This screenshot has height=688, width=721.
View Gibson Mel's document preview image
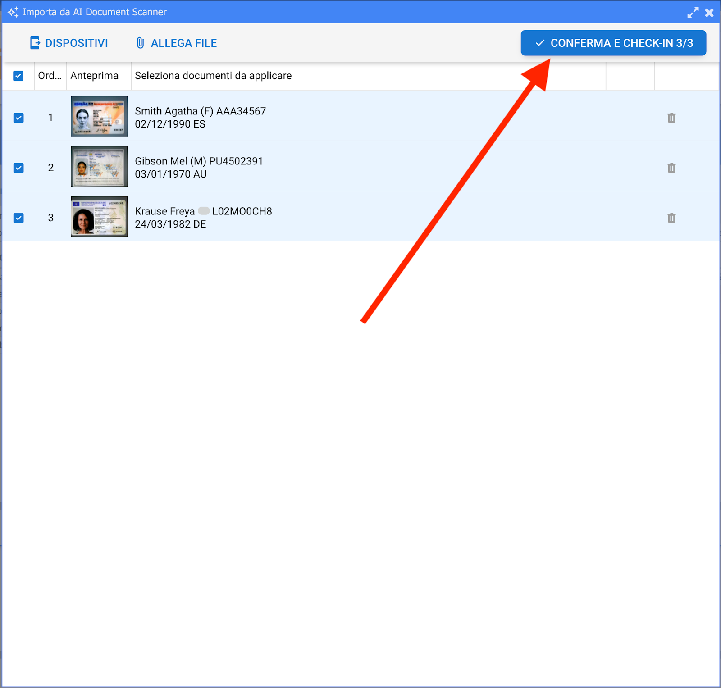coord(99,166)
